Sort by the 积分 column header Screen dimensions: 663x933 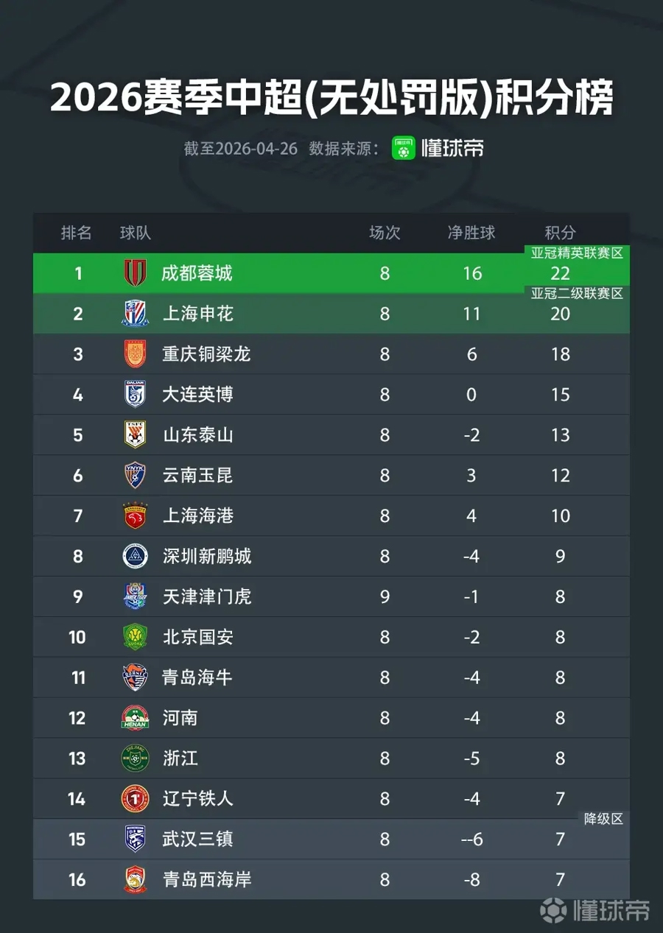click(x=560, y=233)
